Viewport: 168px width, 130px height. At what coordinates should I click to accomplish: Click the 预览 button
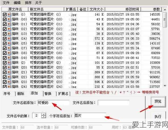[x=158, y=101]
